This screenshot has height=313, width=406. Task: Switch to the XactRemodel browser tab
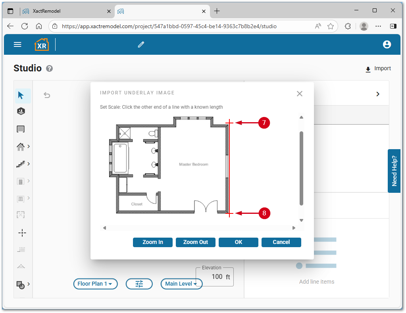(66, 11)
